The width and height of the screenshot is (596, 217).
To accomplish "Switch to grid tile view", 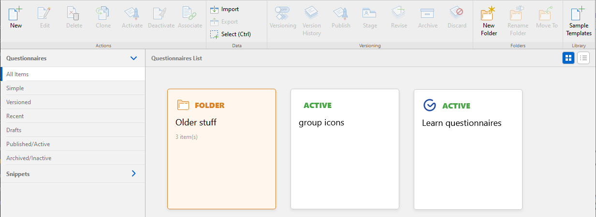I will pyautogui.click(x=568, y=58).
